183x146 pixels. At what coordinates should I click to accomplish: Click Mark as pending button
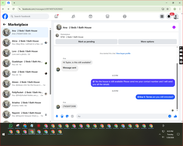(x=86, y=42)
